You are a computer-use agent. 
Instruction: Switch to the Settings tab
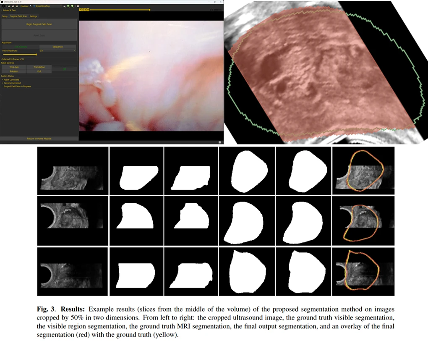click(33, 16)
